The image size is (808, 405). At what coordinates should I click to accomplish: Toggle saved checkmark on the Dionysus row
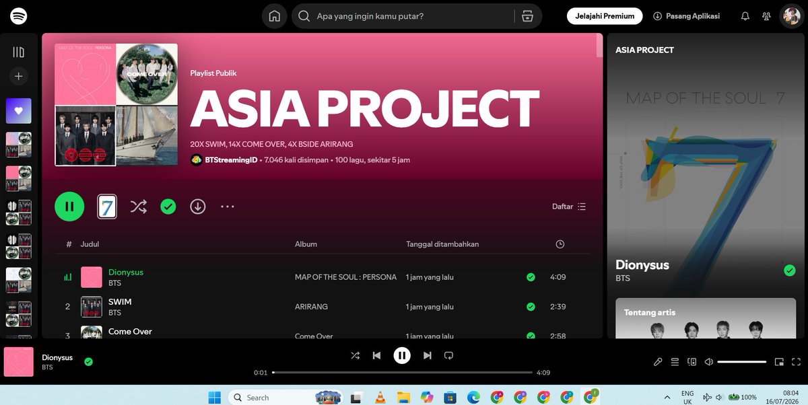531,277
